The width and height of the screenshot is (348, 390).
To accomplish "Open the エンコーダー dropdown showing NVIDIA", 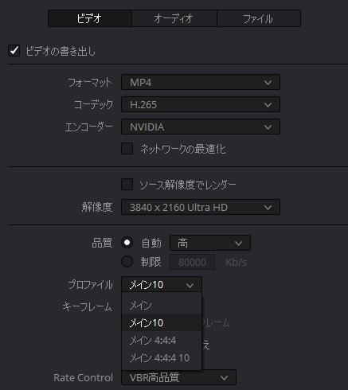I will pyautogui.click(x=201, y=127).
